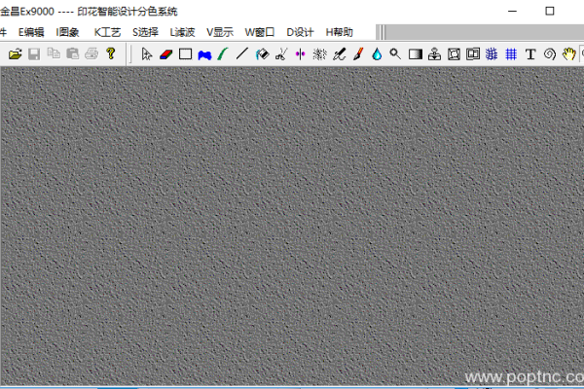
Task: Select the rectangle tool
Action: click(185, 54)
